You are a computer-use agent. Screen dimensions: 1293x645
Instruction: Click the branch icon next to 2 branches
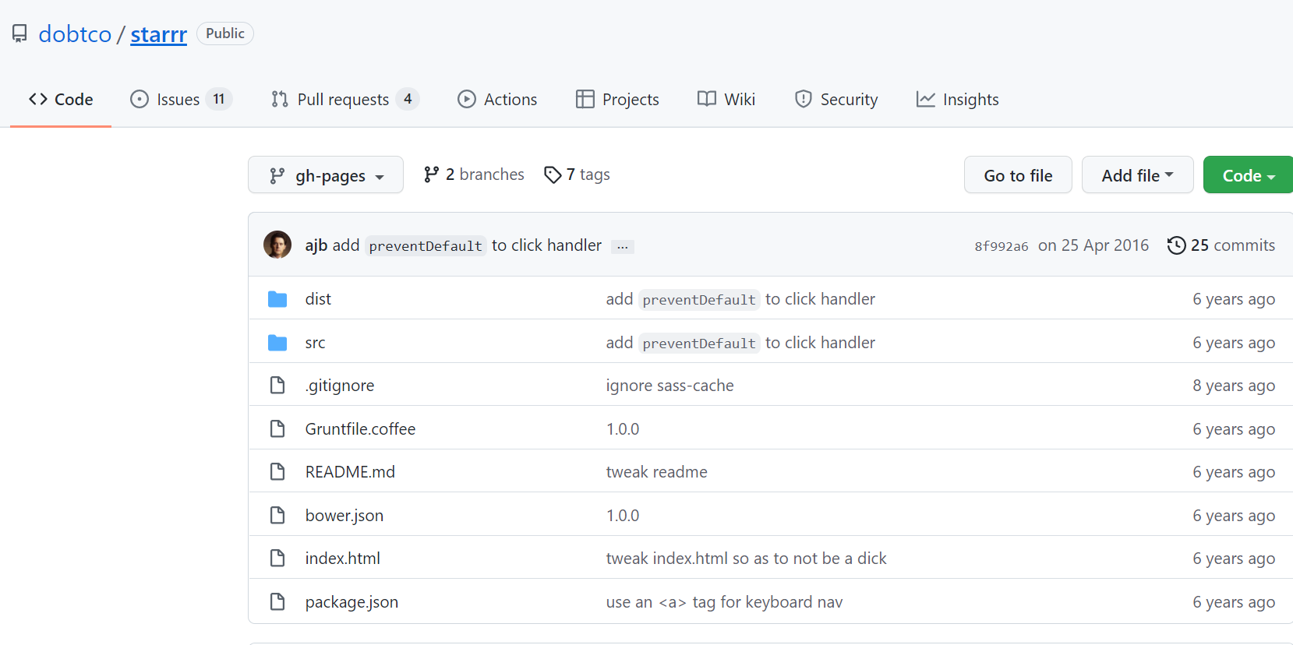[431, 174]
